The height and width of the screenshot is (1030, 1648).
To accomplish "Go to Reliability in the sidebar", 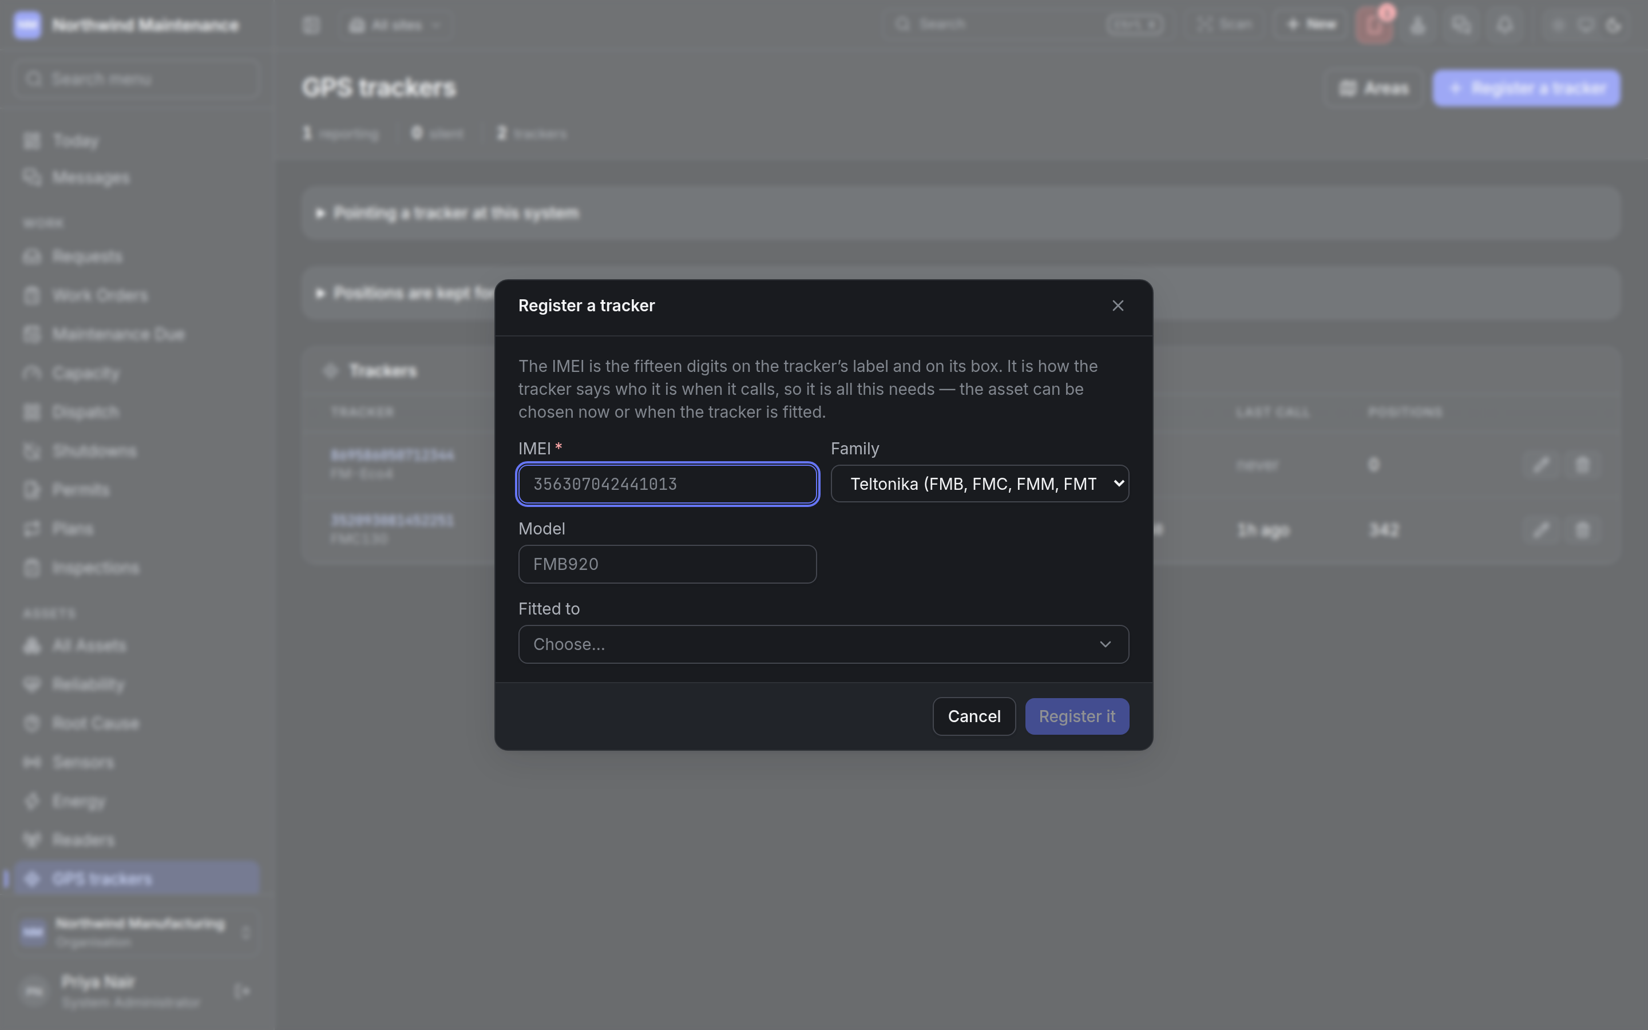I will (x=136, y=684).
